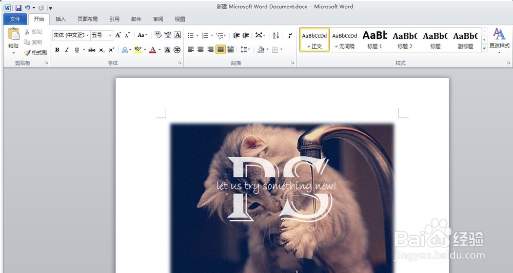The height and width of the screenshot is (273, 513).
Task: Expand the styles gallery more arrow
Action: 484,48
